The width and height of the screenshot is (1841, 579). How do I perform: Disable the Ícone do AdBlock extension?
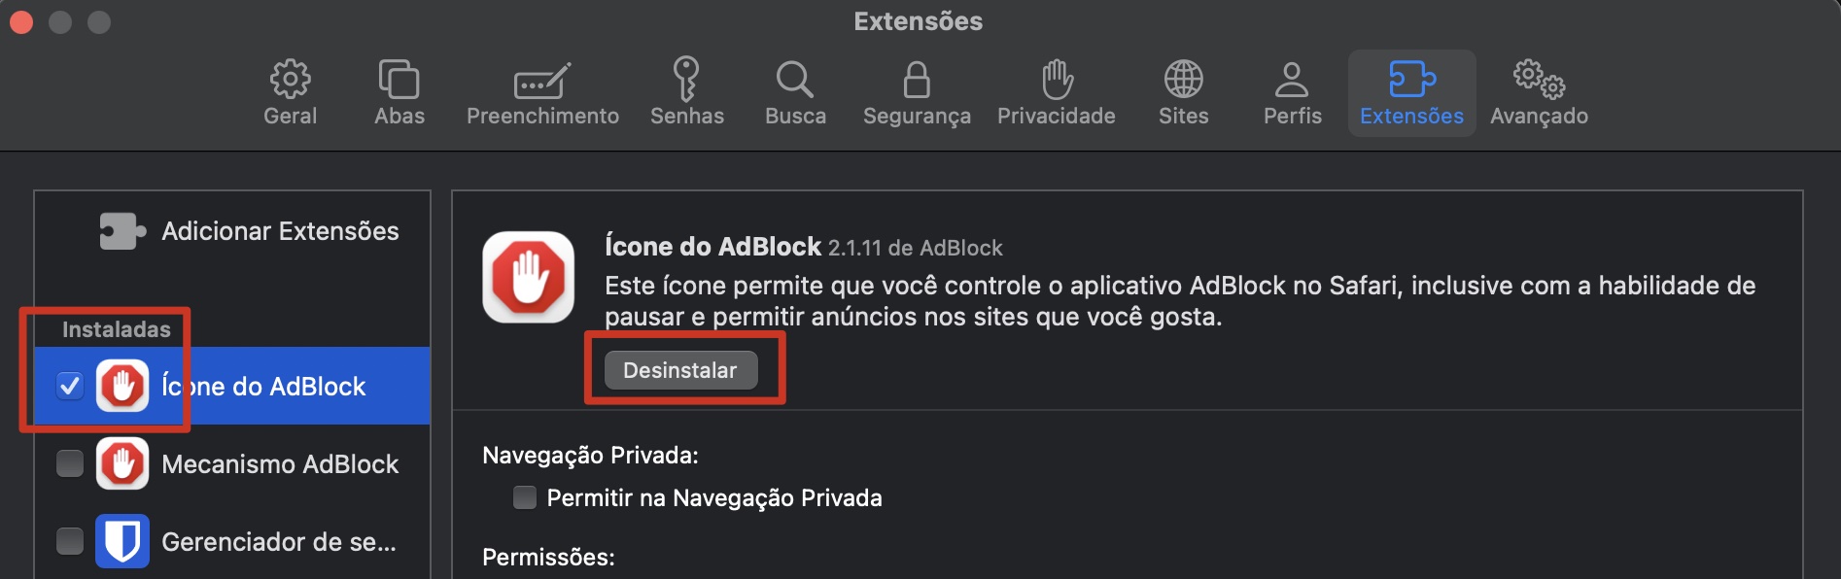[69, 386]
